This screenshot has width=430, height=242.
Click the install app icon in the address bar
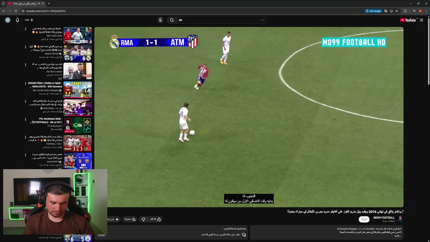(391, 11)
